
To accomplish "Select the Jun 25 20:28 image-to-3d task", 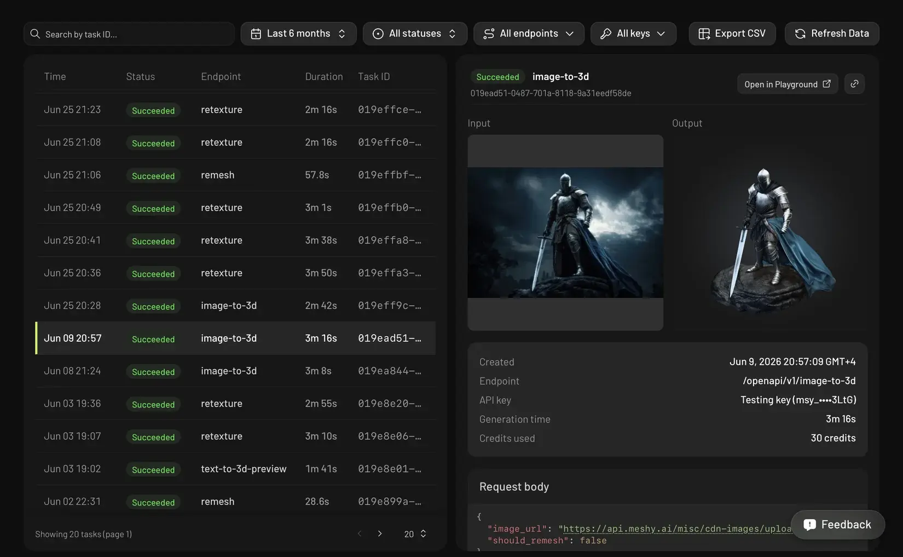I will pyautogui.click(x=236, y=306).
